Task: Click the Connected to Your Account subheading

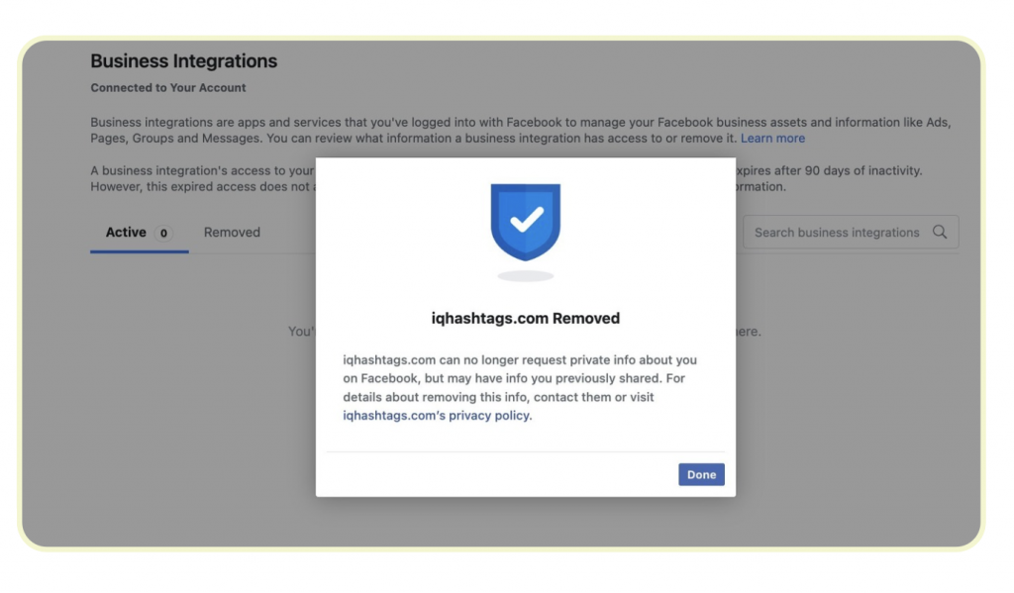Action: (x=168, y=88)
